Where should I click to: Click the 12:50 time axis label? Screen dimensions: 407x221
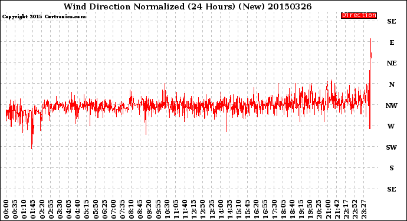pyautogui.click(x=203, y=209)
